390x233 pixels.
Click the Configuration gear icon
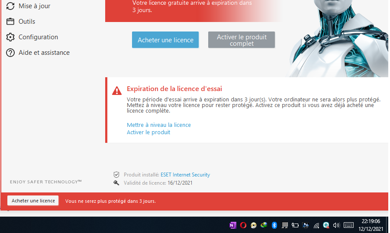pyautogui.click(x=10, y=37)
